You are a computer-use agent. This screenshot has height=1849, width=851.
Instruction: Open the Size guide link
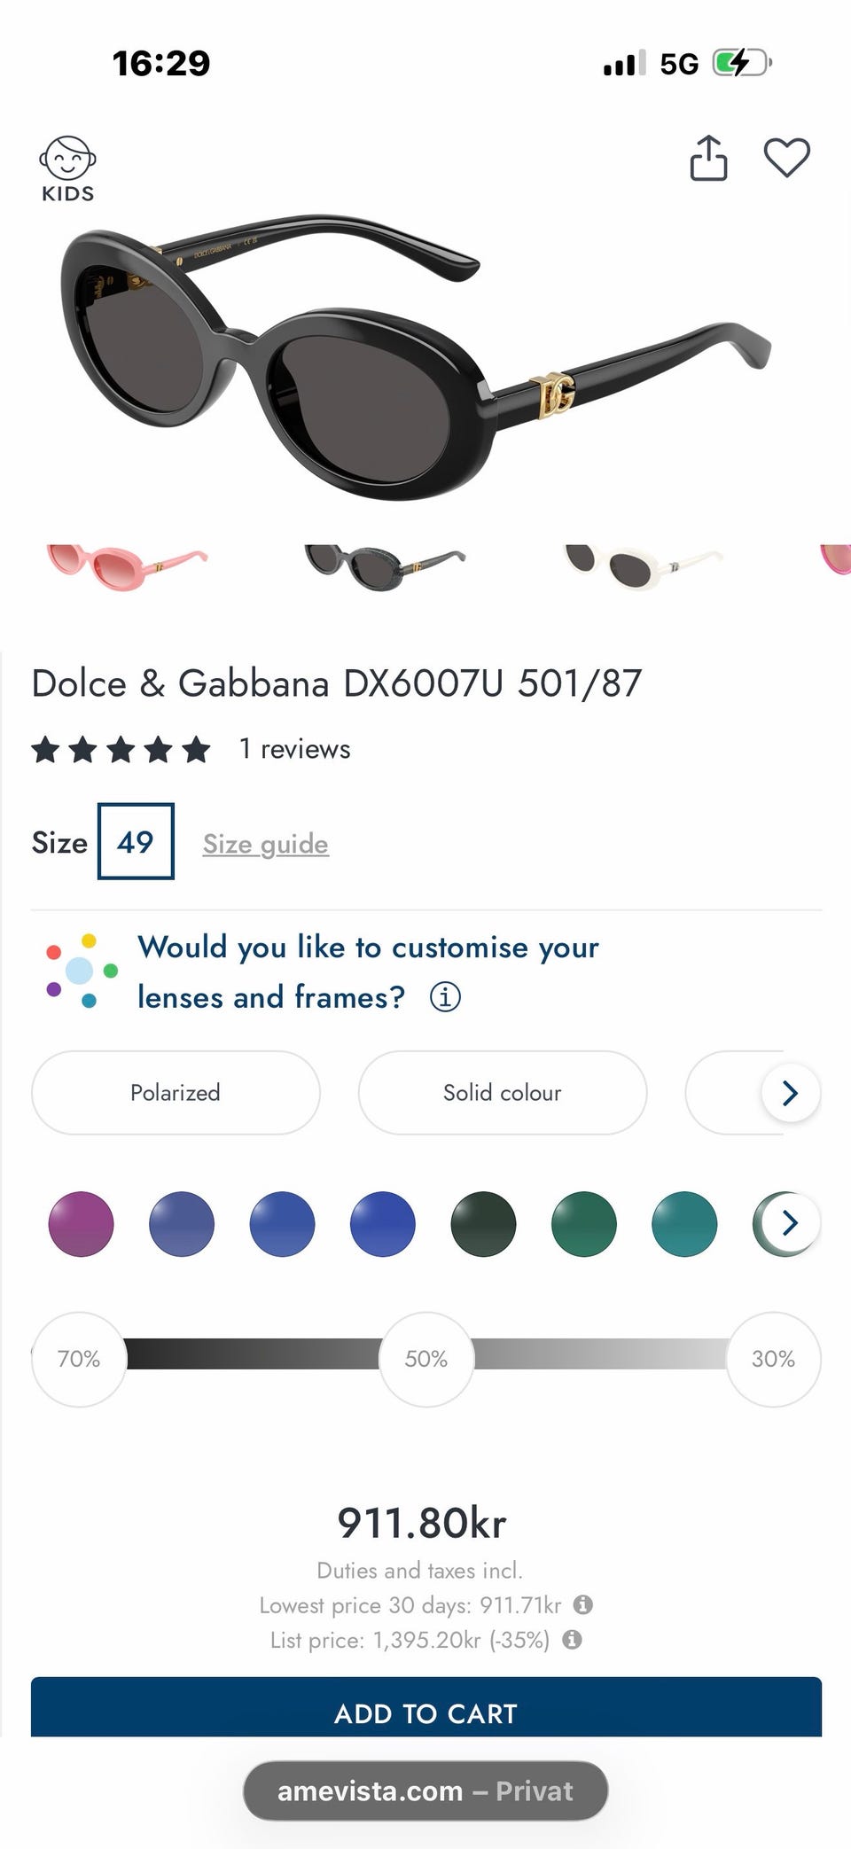(265, 844)
